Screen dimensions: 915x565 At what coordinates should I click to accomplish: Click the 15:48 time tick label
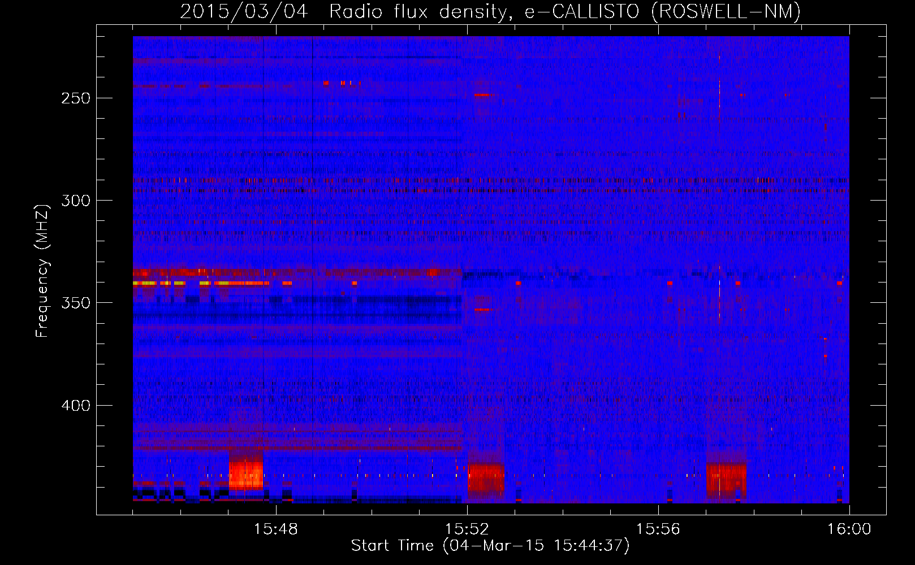[x=275, y=529]
